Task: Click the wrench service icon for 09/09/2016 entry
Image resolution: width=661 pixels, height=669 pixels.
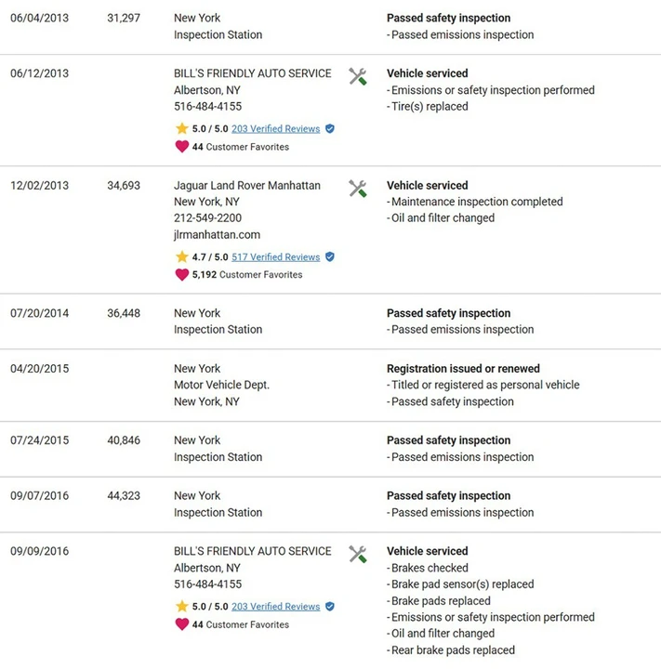Action: point(357,554)
